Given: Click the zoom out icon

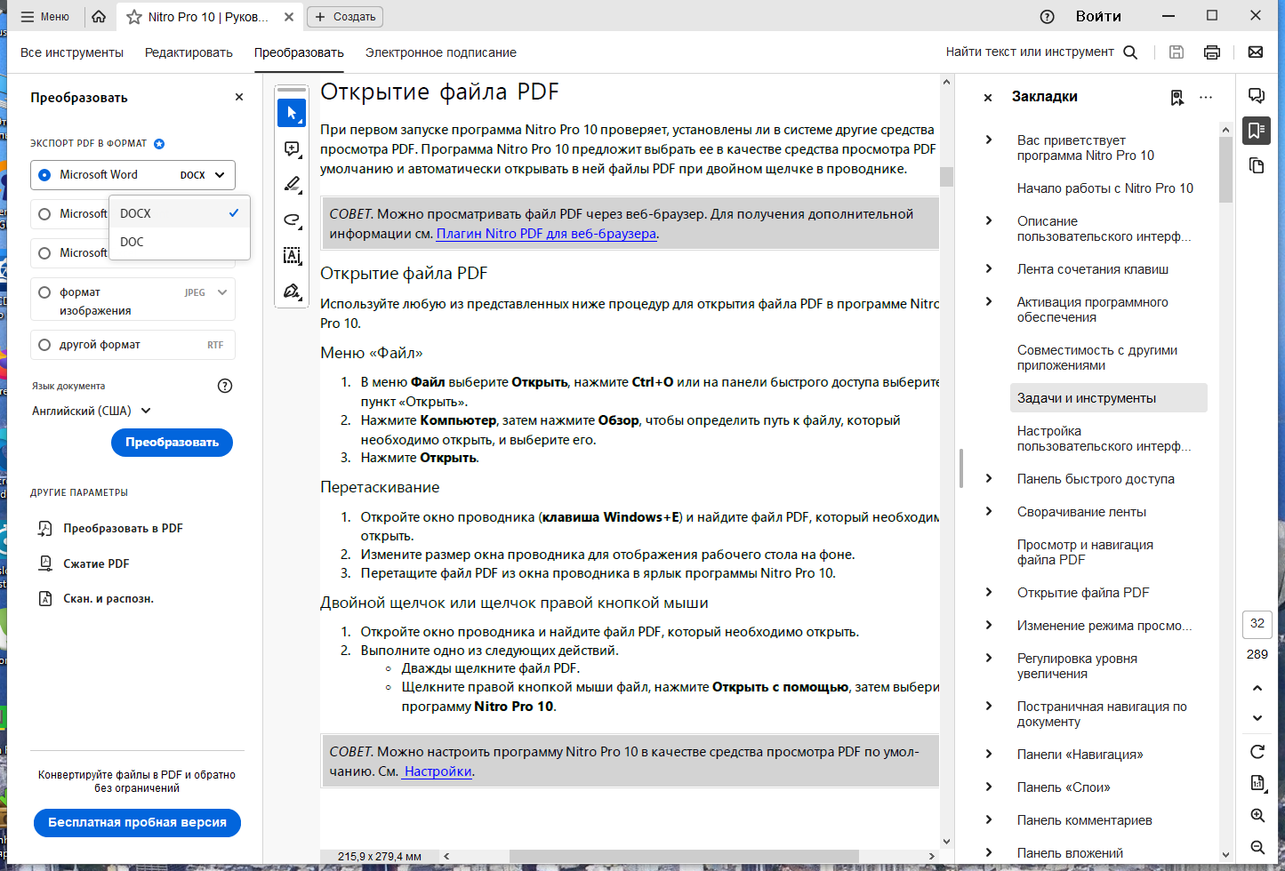Looking at the screenshot, I should point(1257,847).
